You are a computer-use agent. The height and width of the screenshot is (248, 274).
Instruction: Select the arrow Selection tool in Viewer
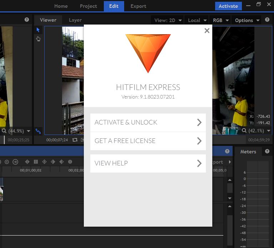pos(38,30)
